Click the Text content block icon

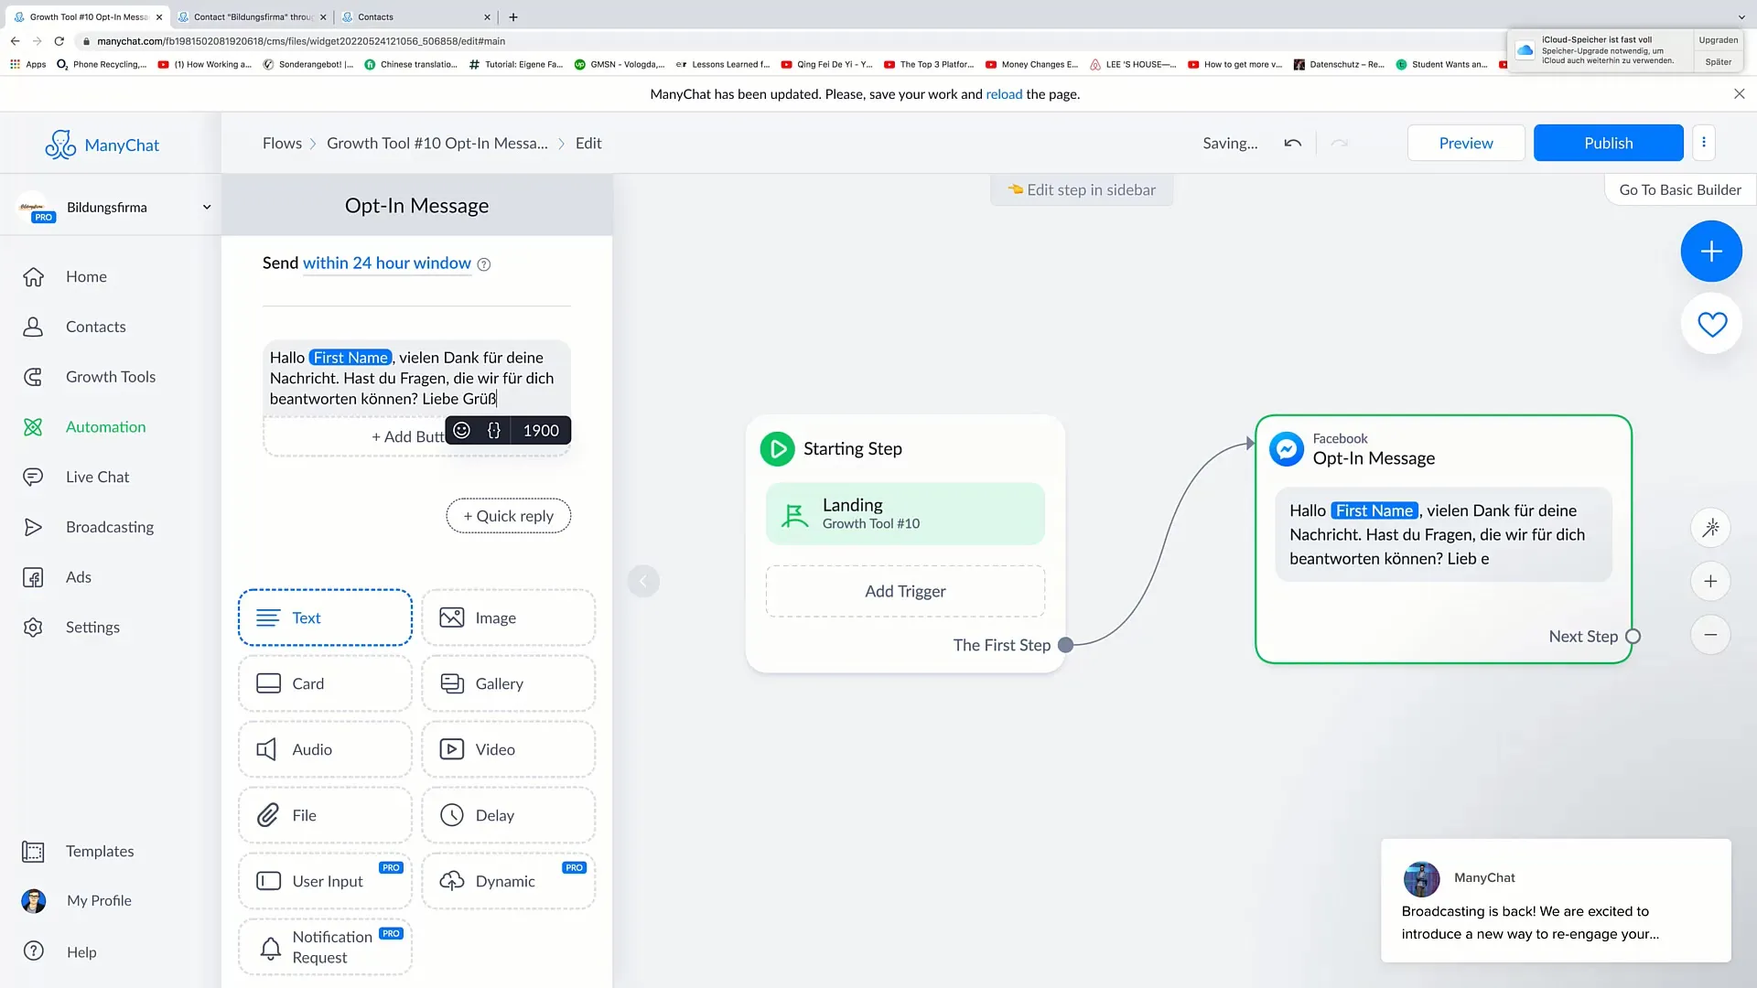point(268,617)
